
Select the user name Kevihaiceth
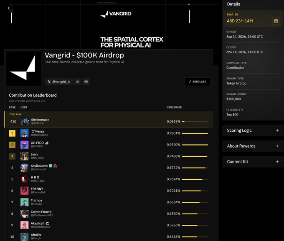coord(39,166)
